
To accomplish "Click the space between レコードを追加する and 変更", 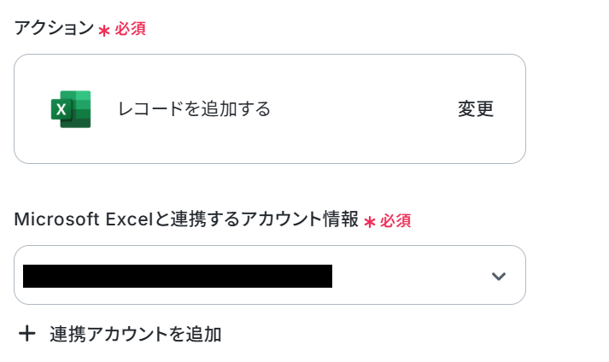I will point(364,108).
